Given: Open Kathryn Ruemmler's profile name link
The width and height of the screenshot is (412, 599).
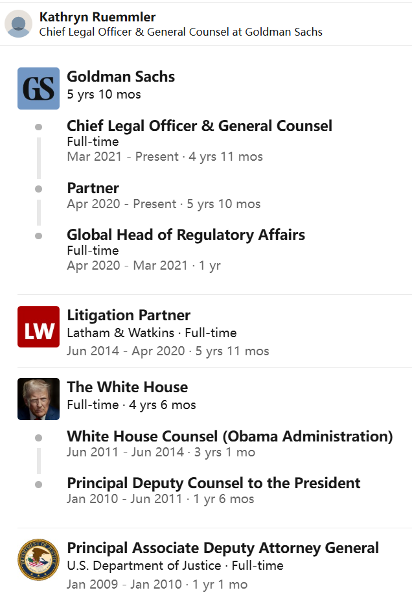Looking at the screenshot, I should point(97,17).
